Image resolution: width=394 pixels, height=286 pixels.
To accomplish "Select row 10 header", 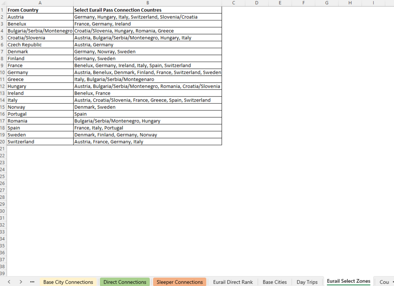I will (x=3, y=73).
